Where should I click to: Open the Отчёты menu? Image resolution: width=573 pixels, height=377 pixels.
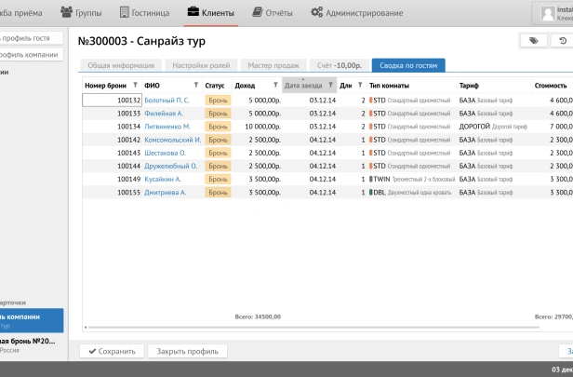(272, 13)
